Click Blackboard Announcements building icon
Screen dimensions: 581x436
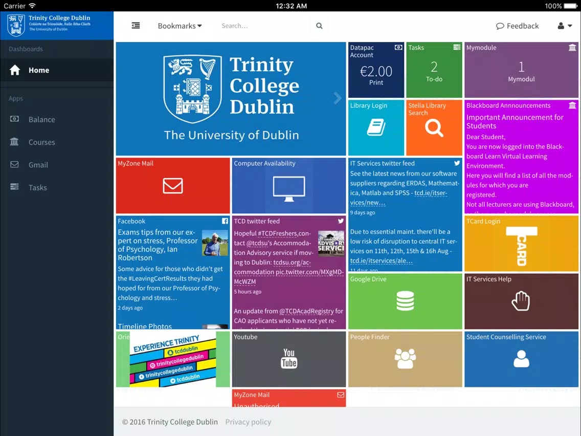(x=572, y=105)
